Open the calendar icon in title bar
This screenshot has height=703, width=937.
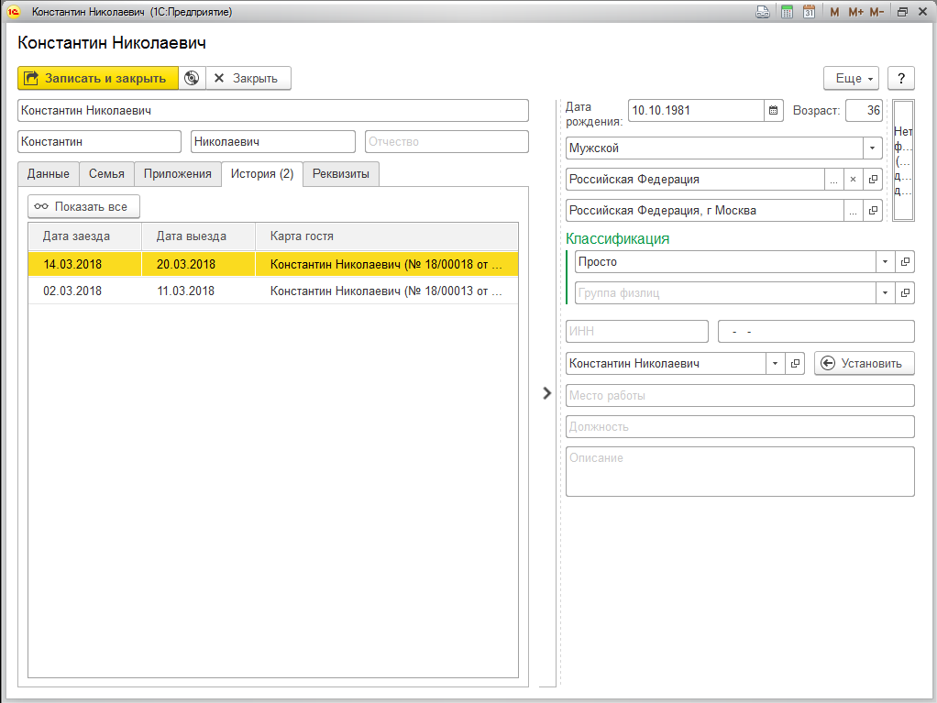coord(810,12)
